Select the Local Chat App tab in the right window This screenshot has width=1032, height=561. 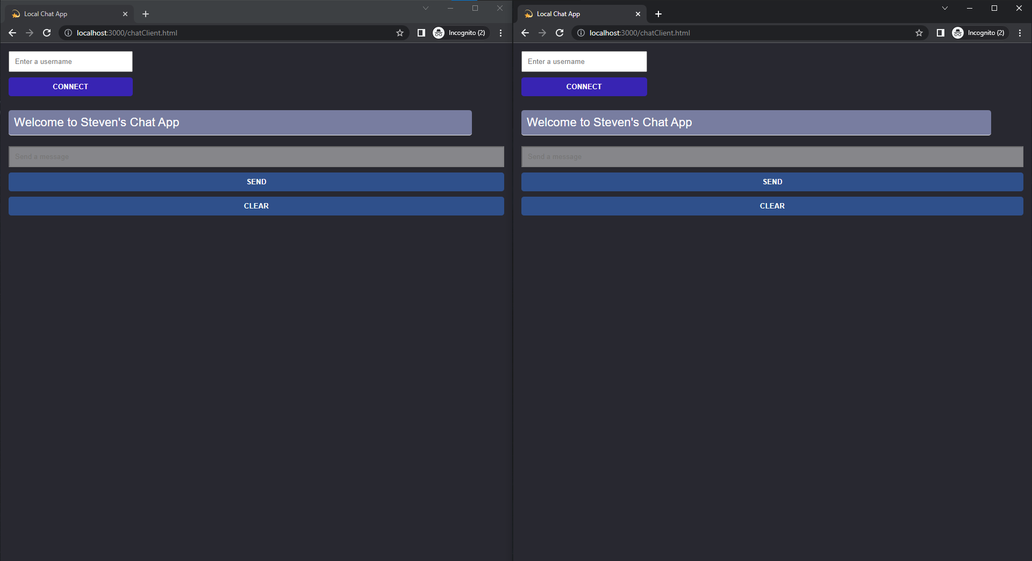click(583, 14)
